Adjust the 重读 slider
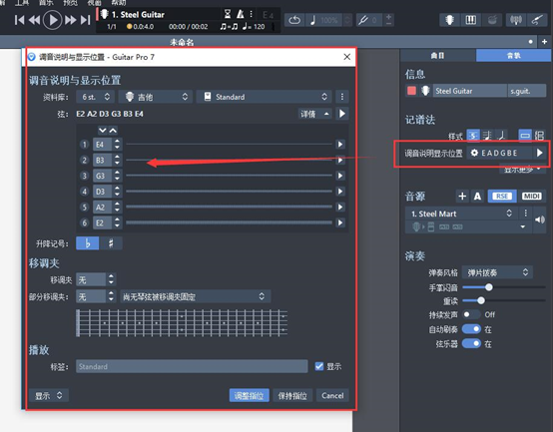 coord(481,300)
